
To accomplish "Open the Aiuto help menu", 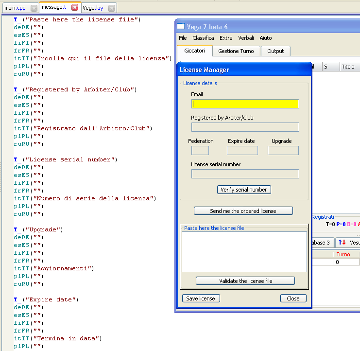I will tap(266, 38).
